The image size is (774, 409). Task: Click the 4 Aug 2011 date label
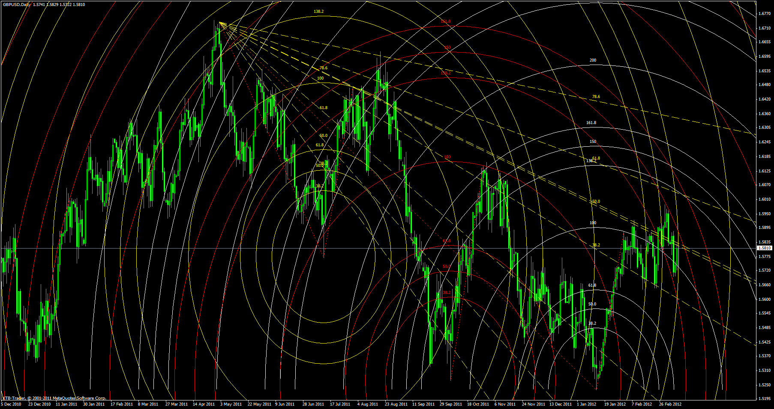[367, 404]
